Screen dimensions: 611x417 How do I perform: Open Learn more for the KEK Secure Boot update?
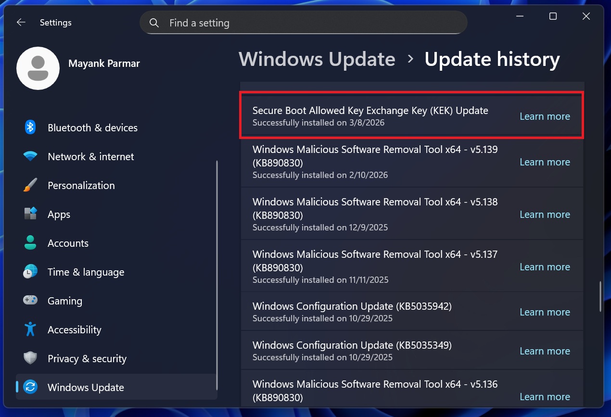point(545,116)
